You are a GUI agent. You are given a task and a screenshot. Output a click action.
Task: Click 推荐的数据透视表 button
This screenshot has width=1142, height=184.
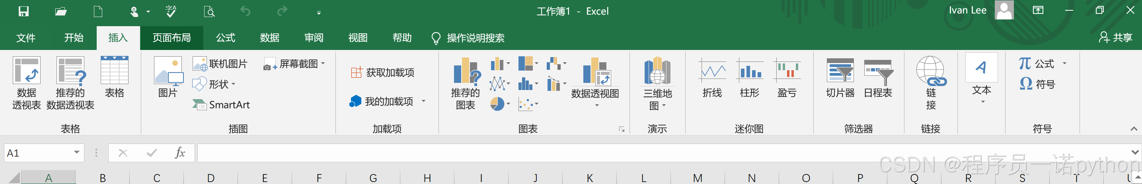(x=70, y=83)
